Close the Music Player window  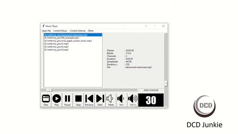[x=163, y=26]
